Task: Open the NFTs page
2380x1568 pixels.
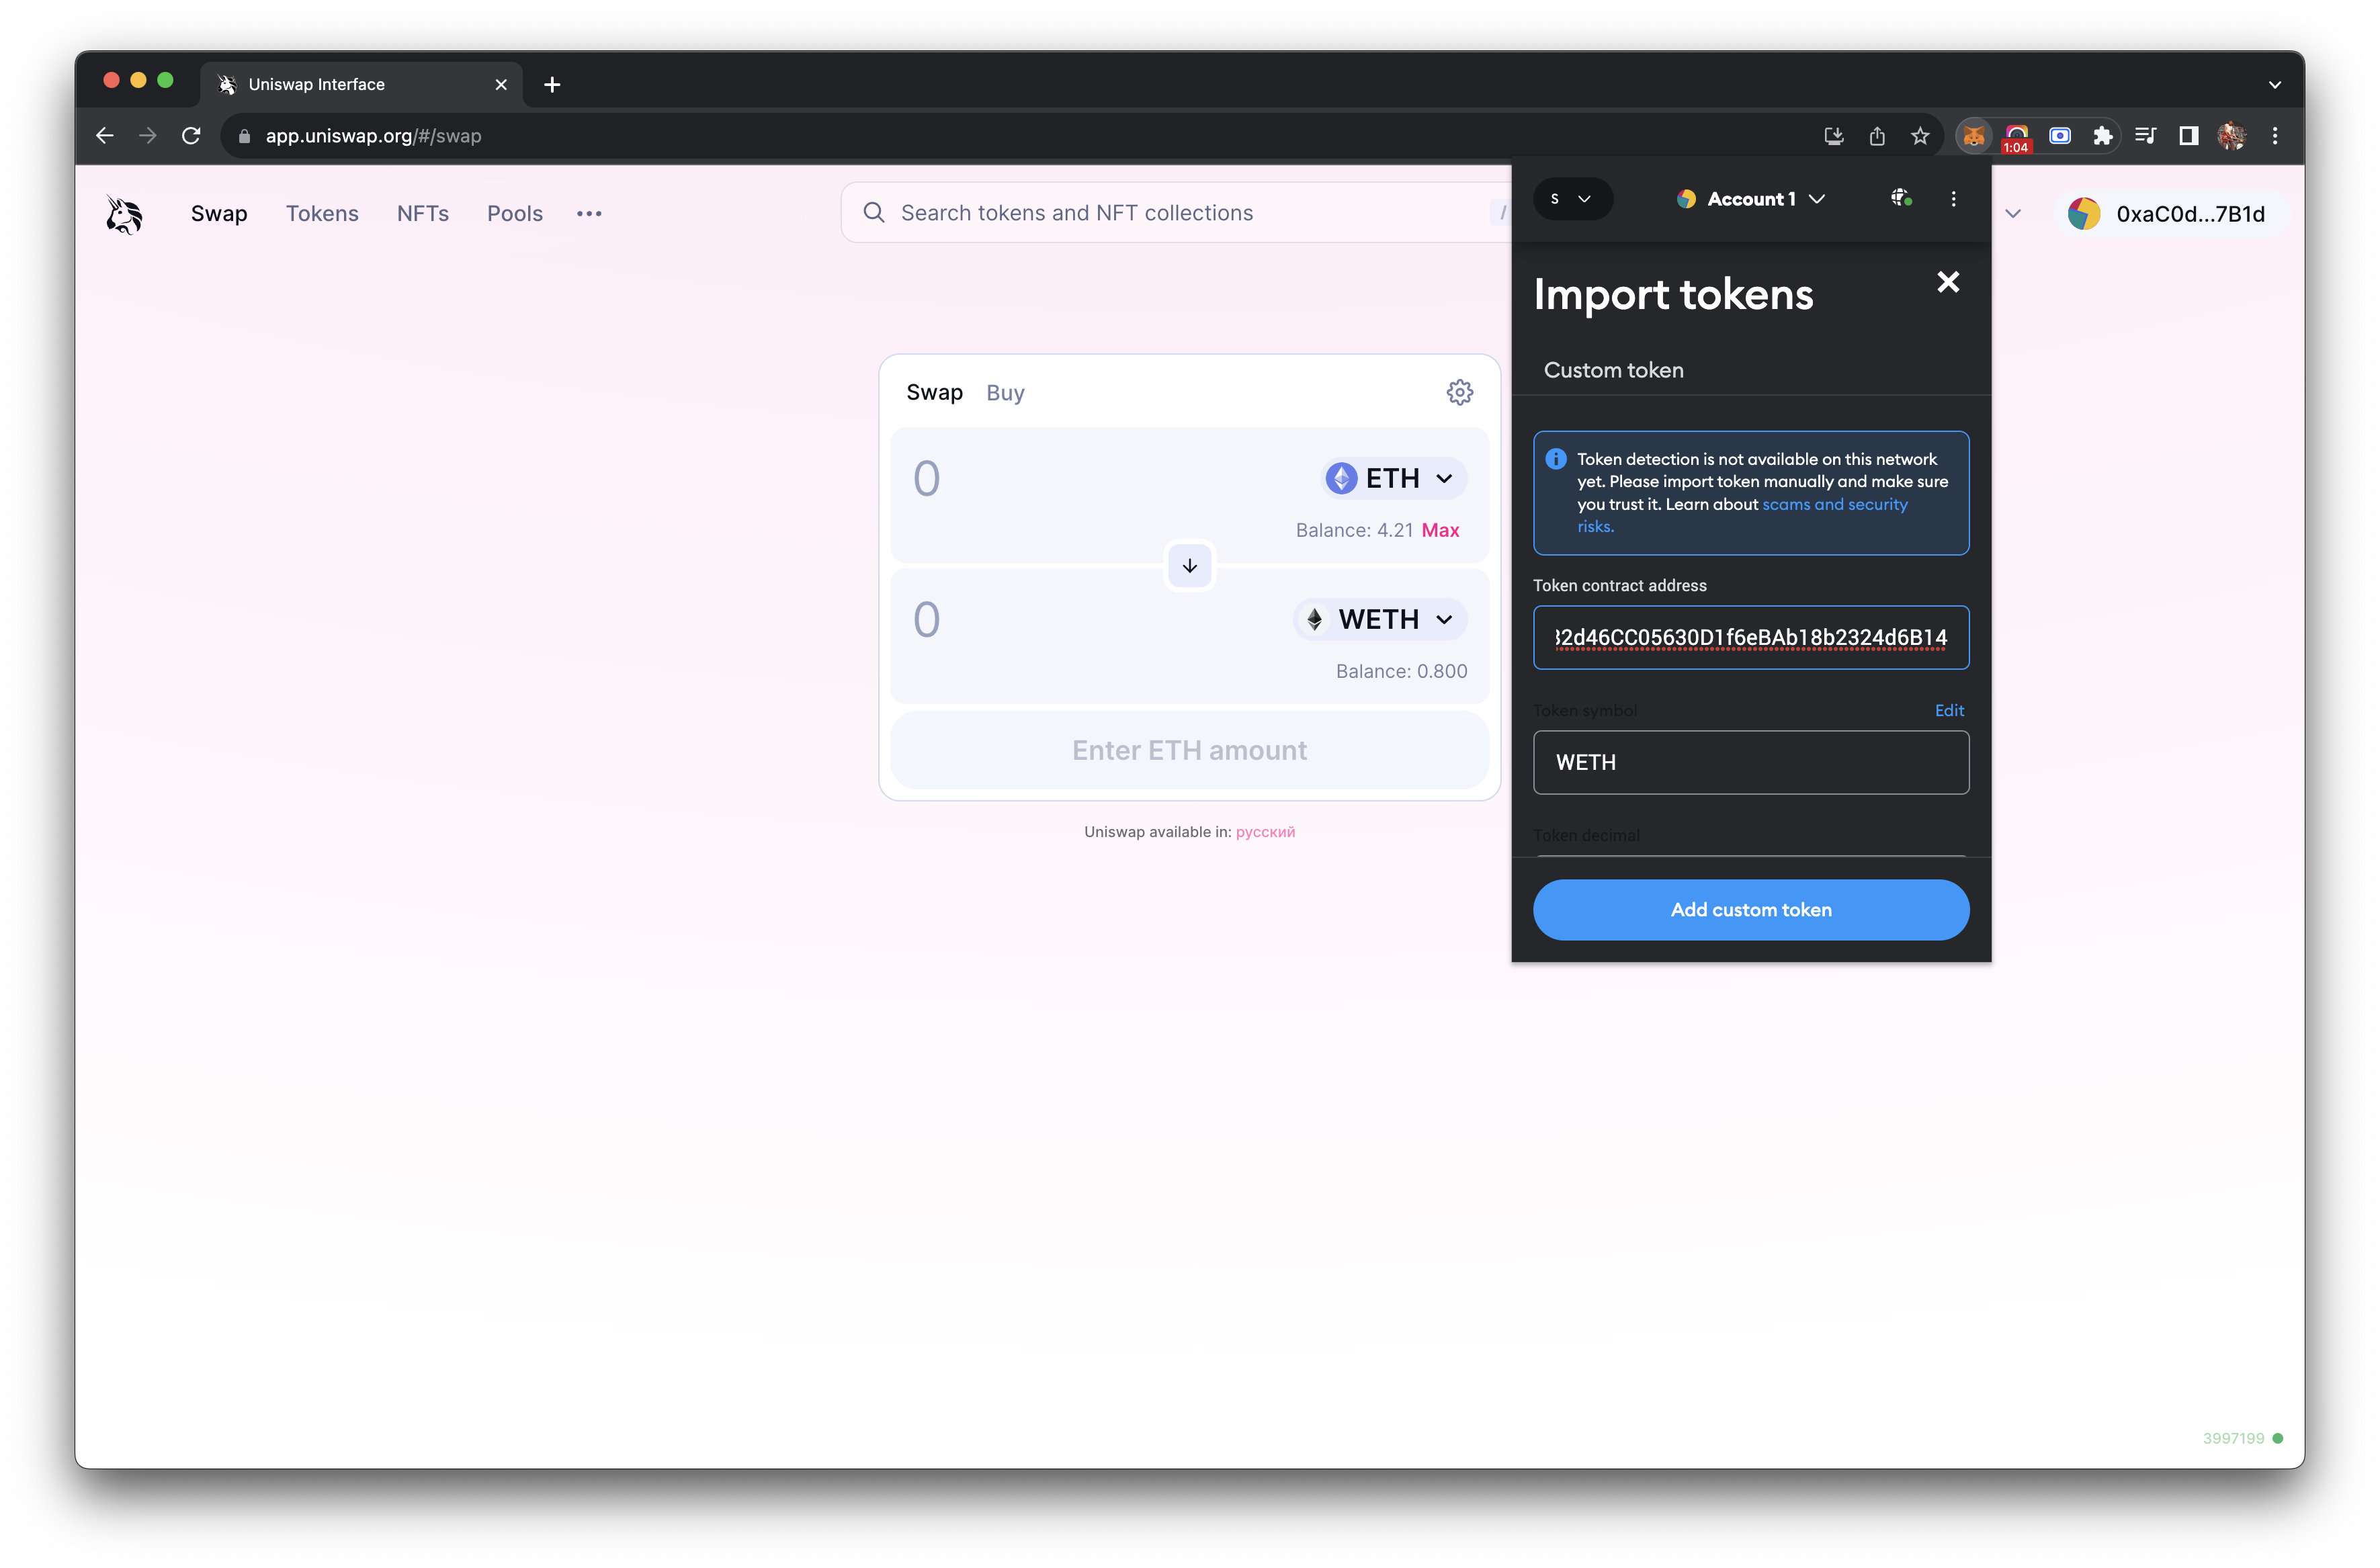Action: coord(423,214)
